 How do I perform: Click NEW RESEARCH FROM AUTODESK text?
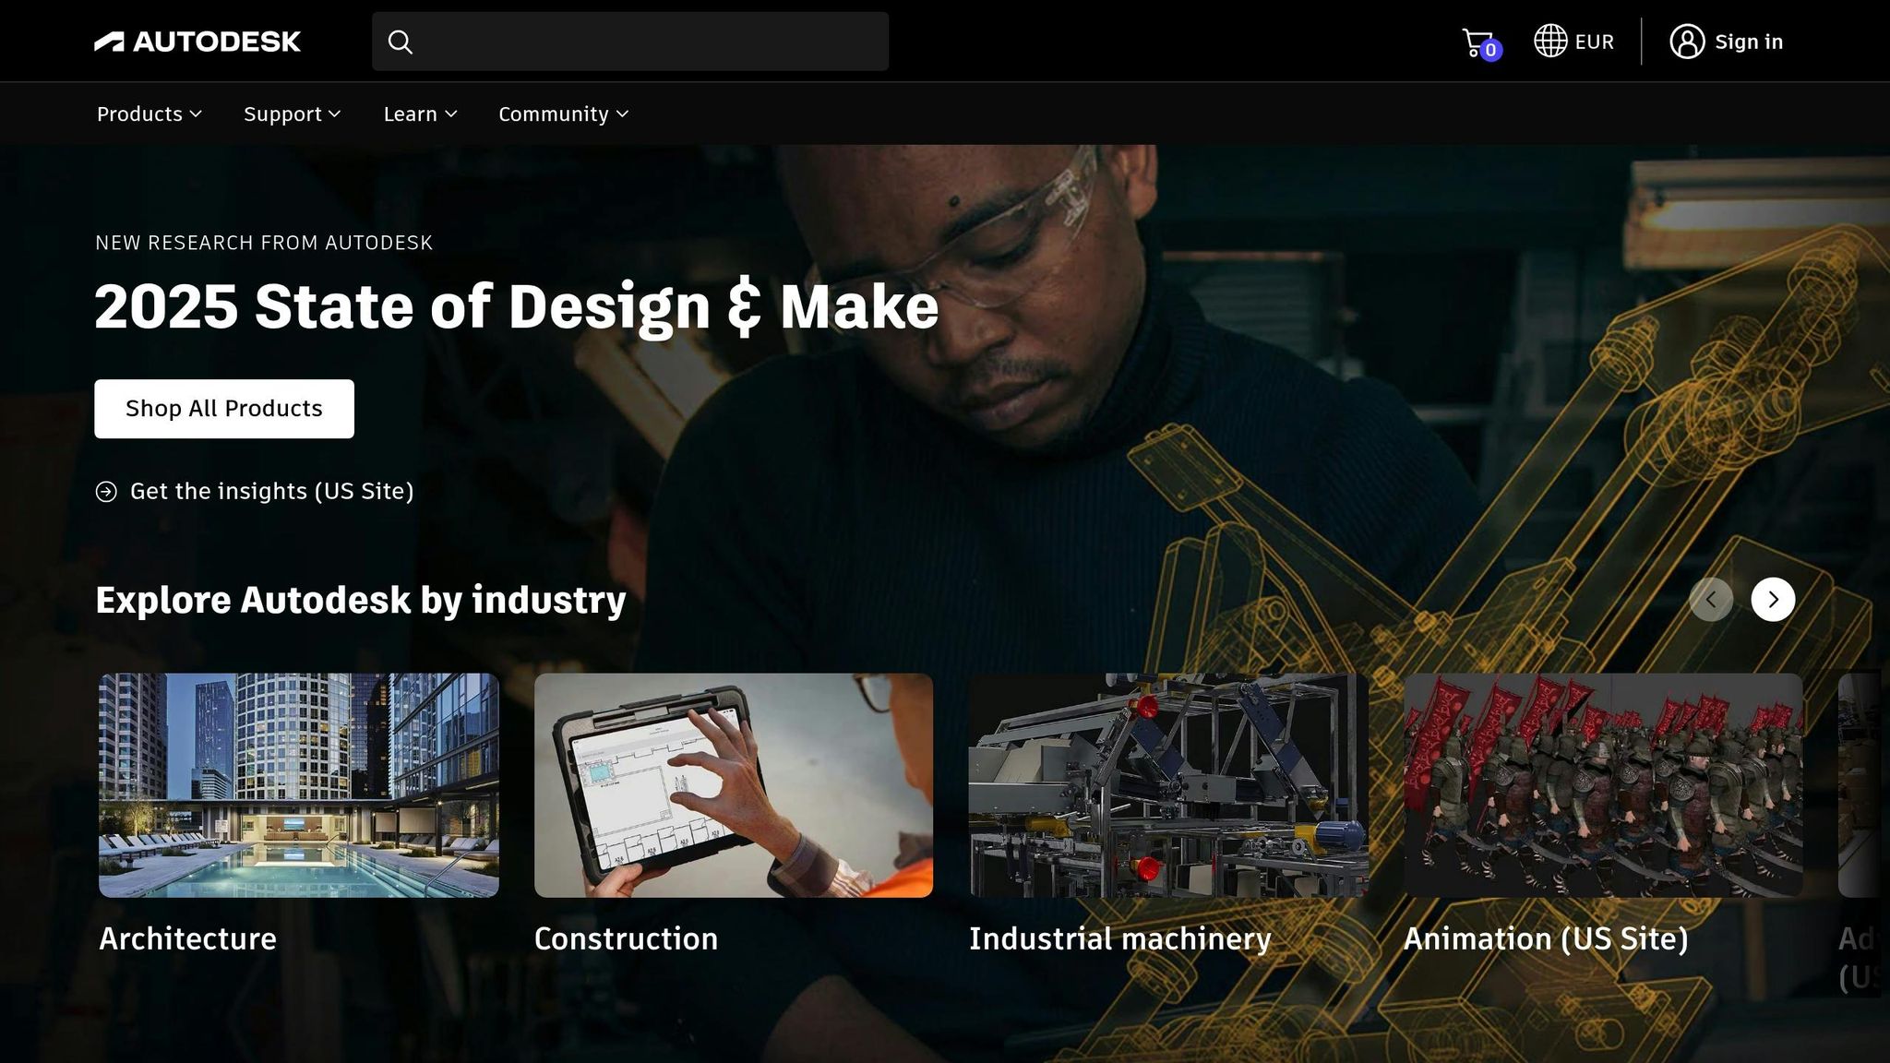(264, 243)
